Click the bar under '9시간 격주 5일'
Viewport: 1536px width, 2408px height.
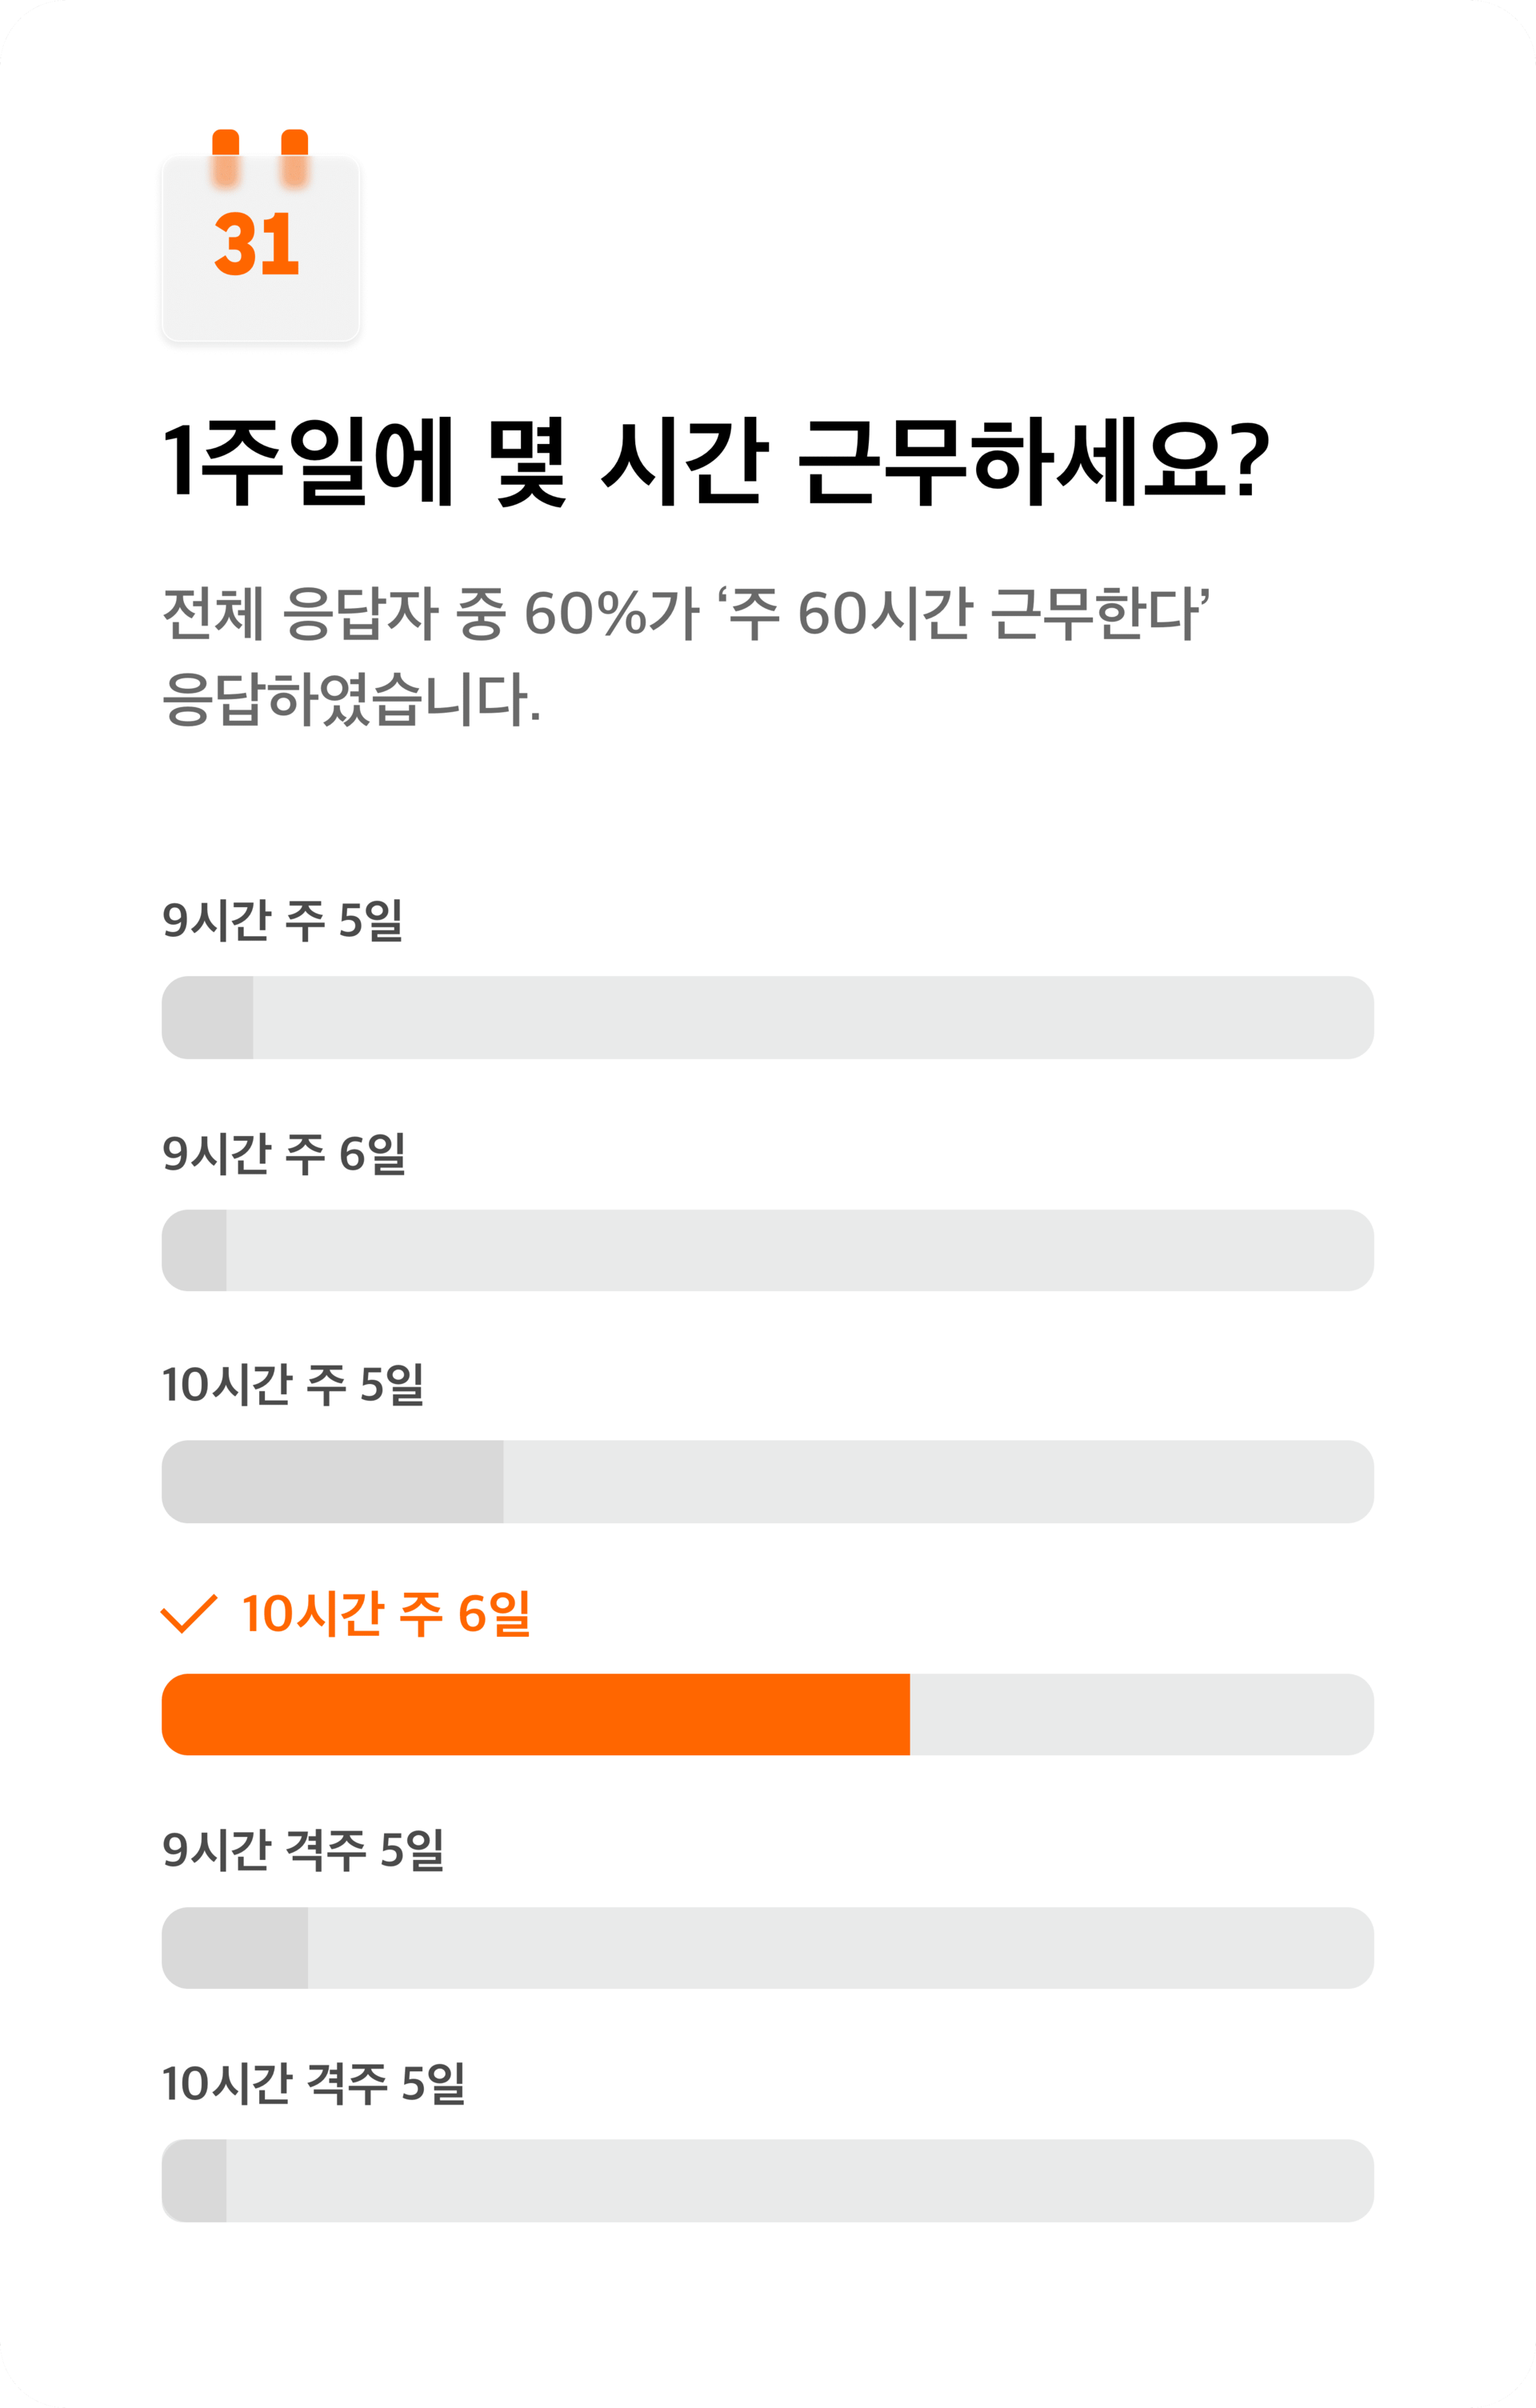click(768, 1947)
